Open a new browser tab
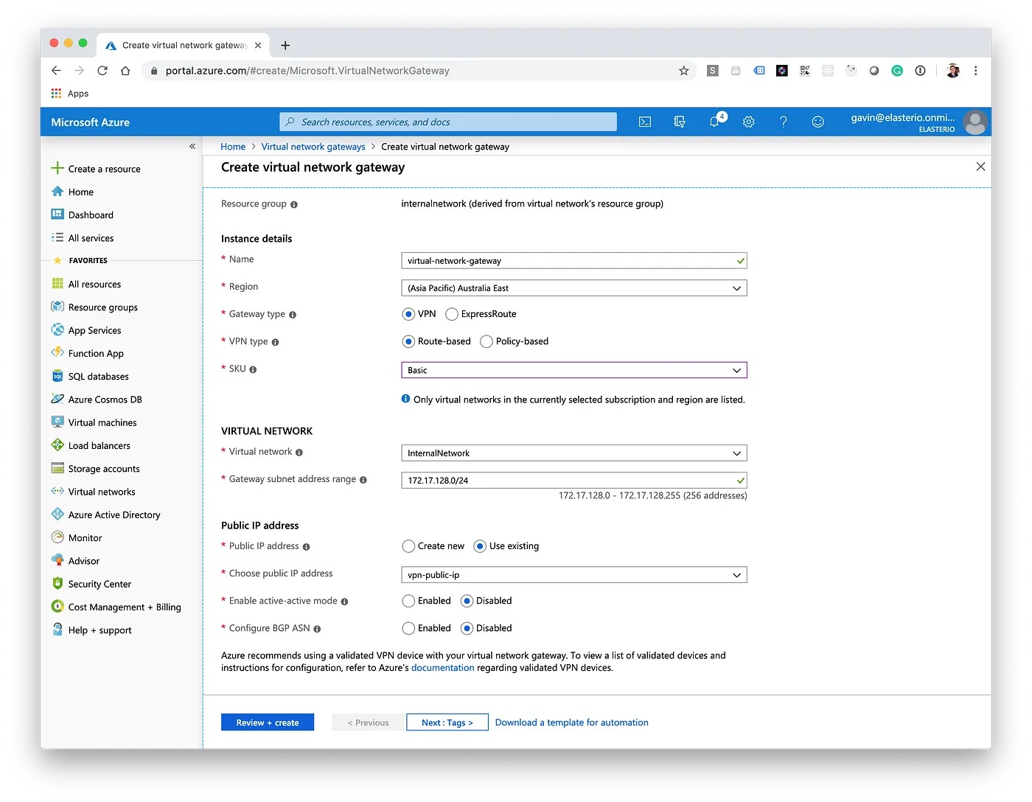The image size is (1032, 802). (285, 45)
